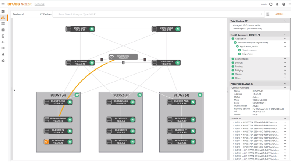Screen dimensions: 291x165
Task: Click the help question mark icon
Action: click(x=284, y=4)
